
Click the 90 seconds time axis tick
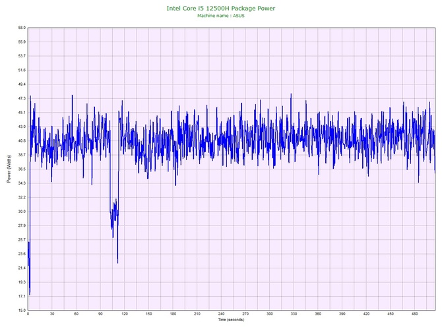tap(100, 314)
